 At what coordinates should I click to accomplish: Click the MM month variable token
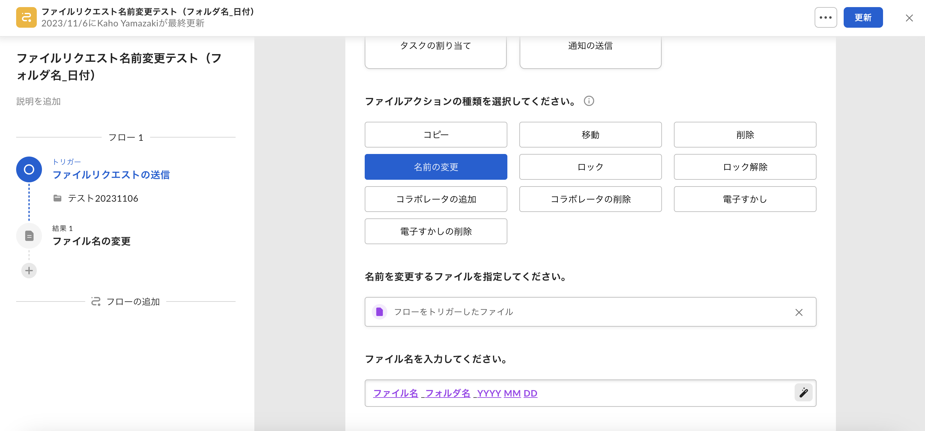point(512,393)
